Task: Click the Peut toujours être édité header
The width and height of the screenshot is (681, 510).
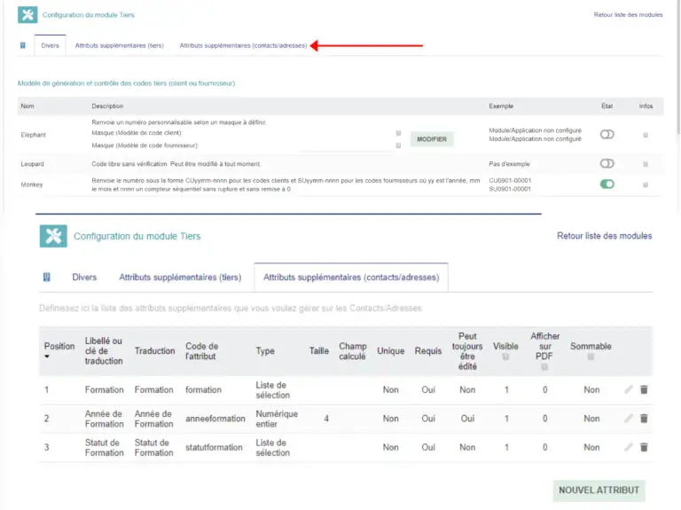Action: point(467,351)
